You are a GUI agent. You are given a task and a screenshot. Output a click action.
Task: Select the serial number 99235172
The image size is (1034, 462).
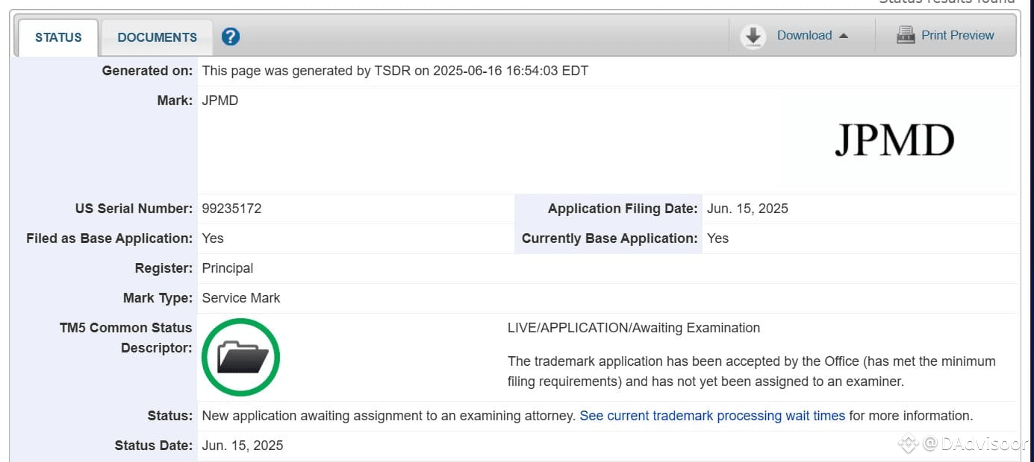[231, 209]
